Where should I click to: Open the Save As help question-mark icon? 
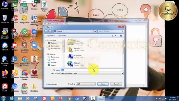pyautogui.click(x=121, y=36)
